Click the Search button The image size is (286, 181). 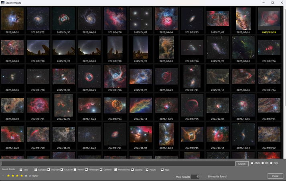[242, 164]
